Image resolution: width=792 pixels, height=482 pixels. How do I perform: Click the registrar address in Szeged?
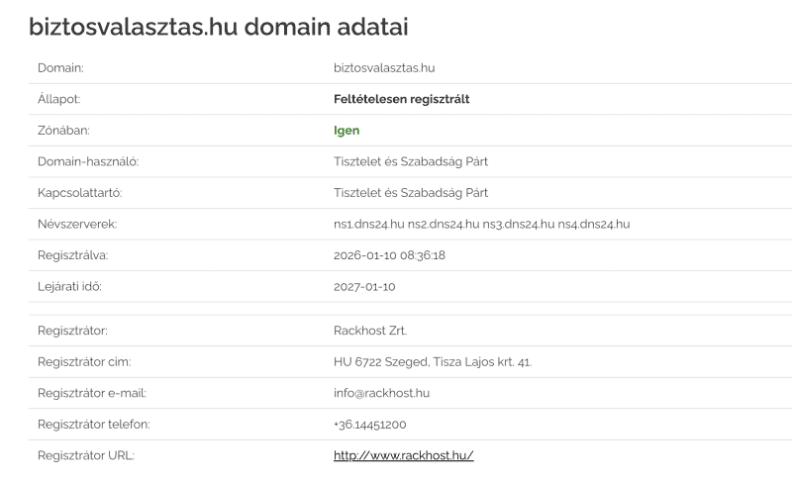point(432,361)
